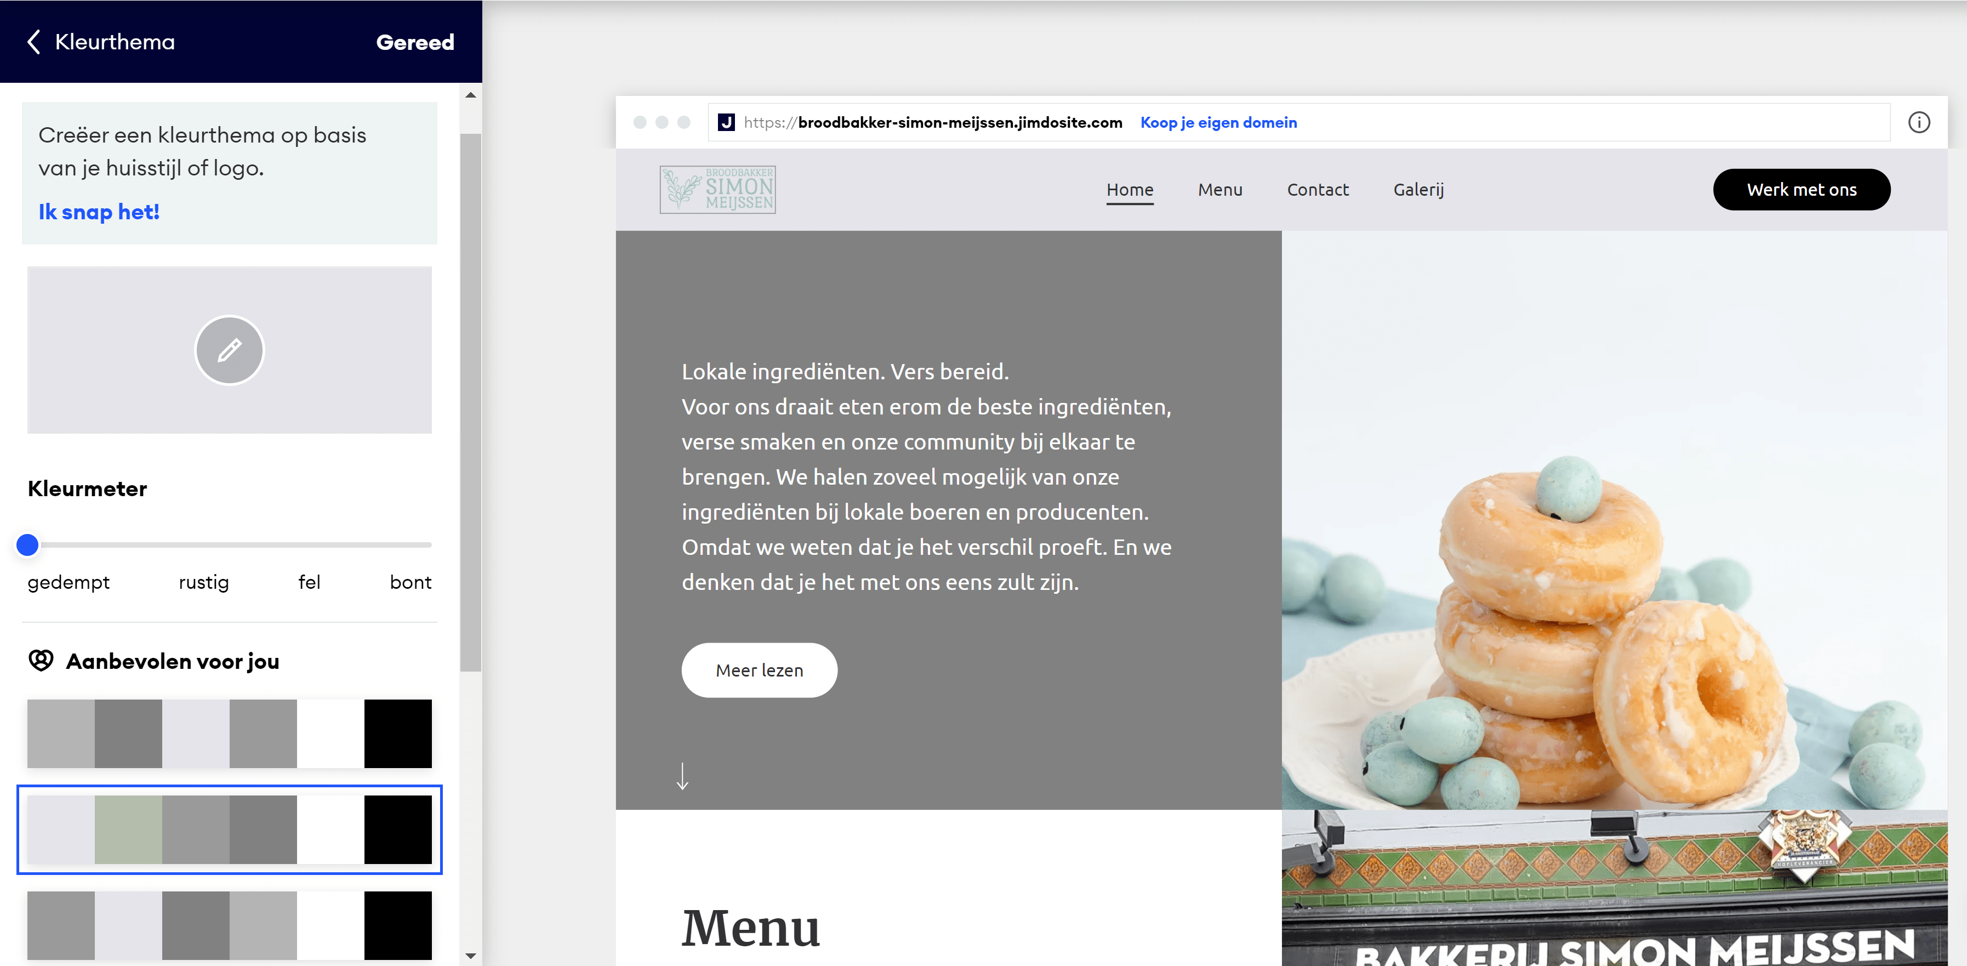Open the 'Koop je eigen domein' link

pyautogui.click(x=1218, y=122)
